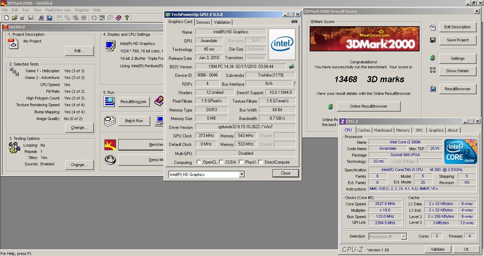Click the My Project description icon
This screenshot has width=484, height=256.
13,44
